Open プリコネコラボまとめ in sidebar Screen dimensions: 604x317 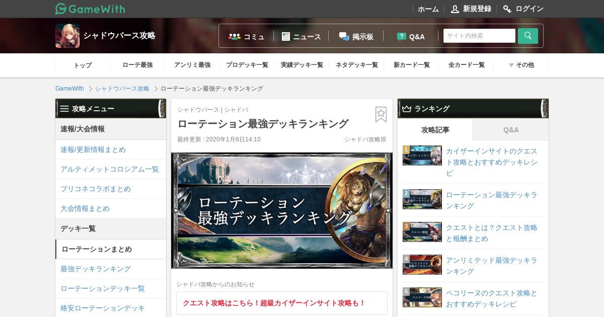coord(111,189)
